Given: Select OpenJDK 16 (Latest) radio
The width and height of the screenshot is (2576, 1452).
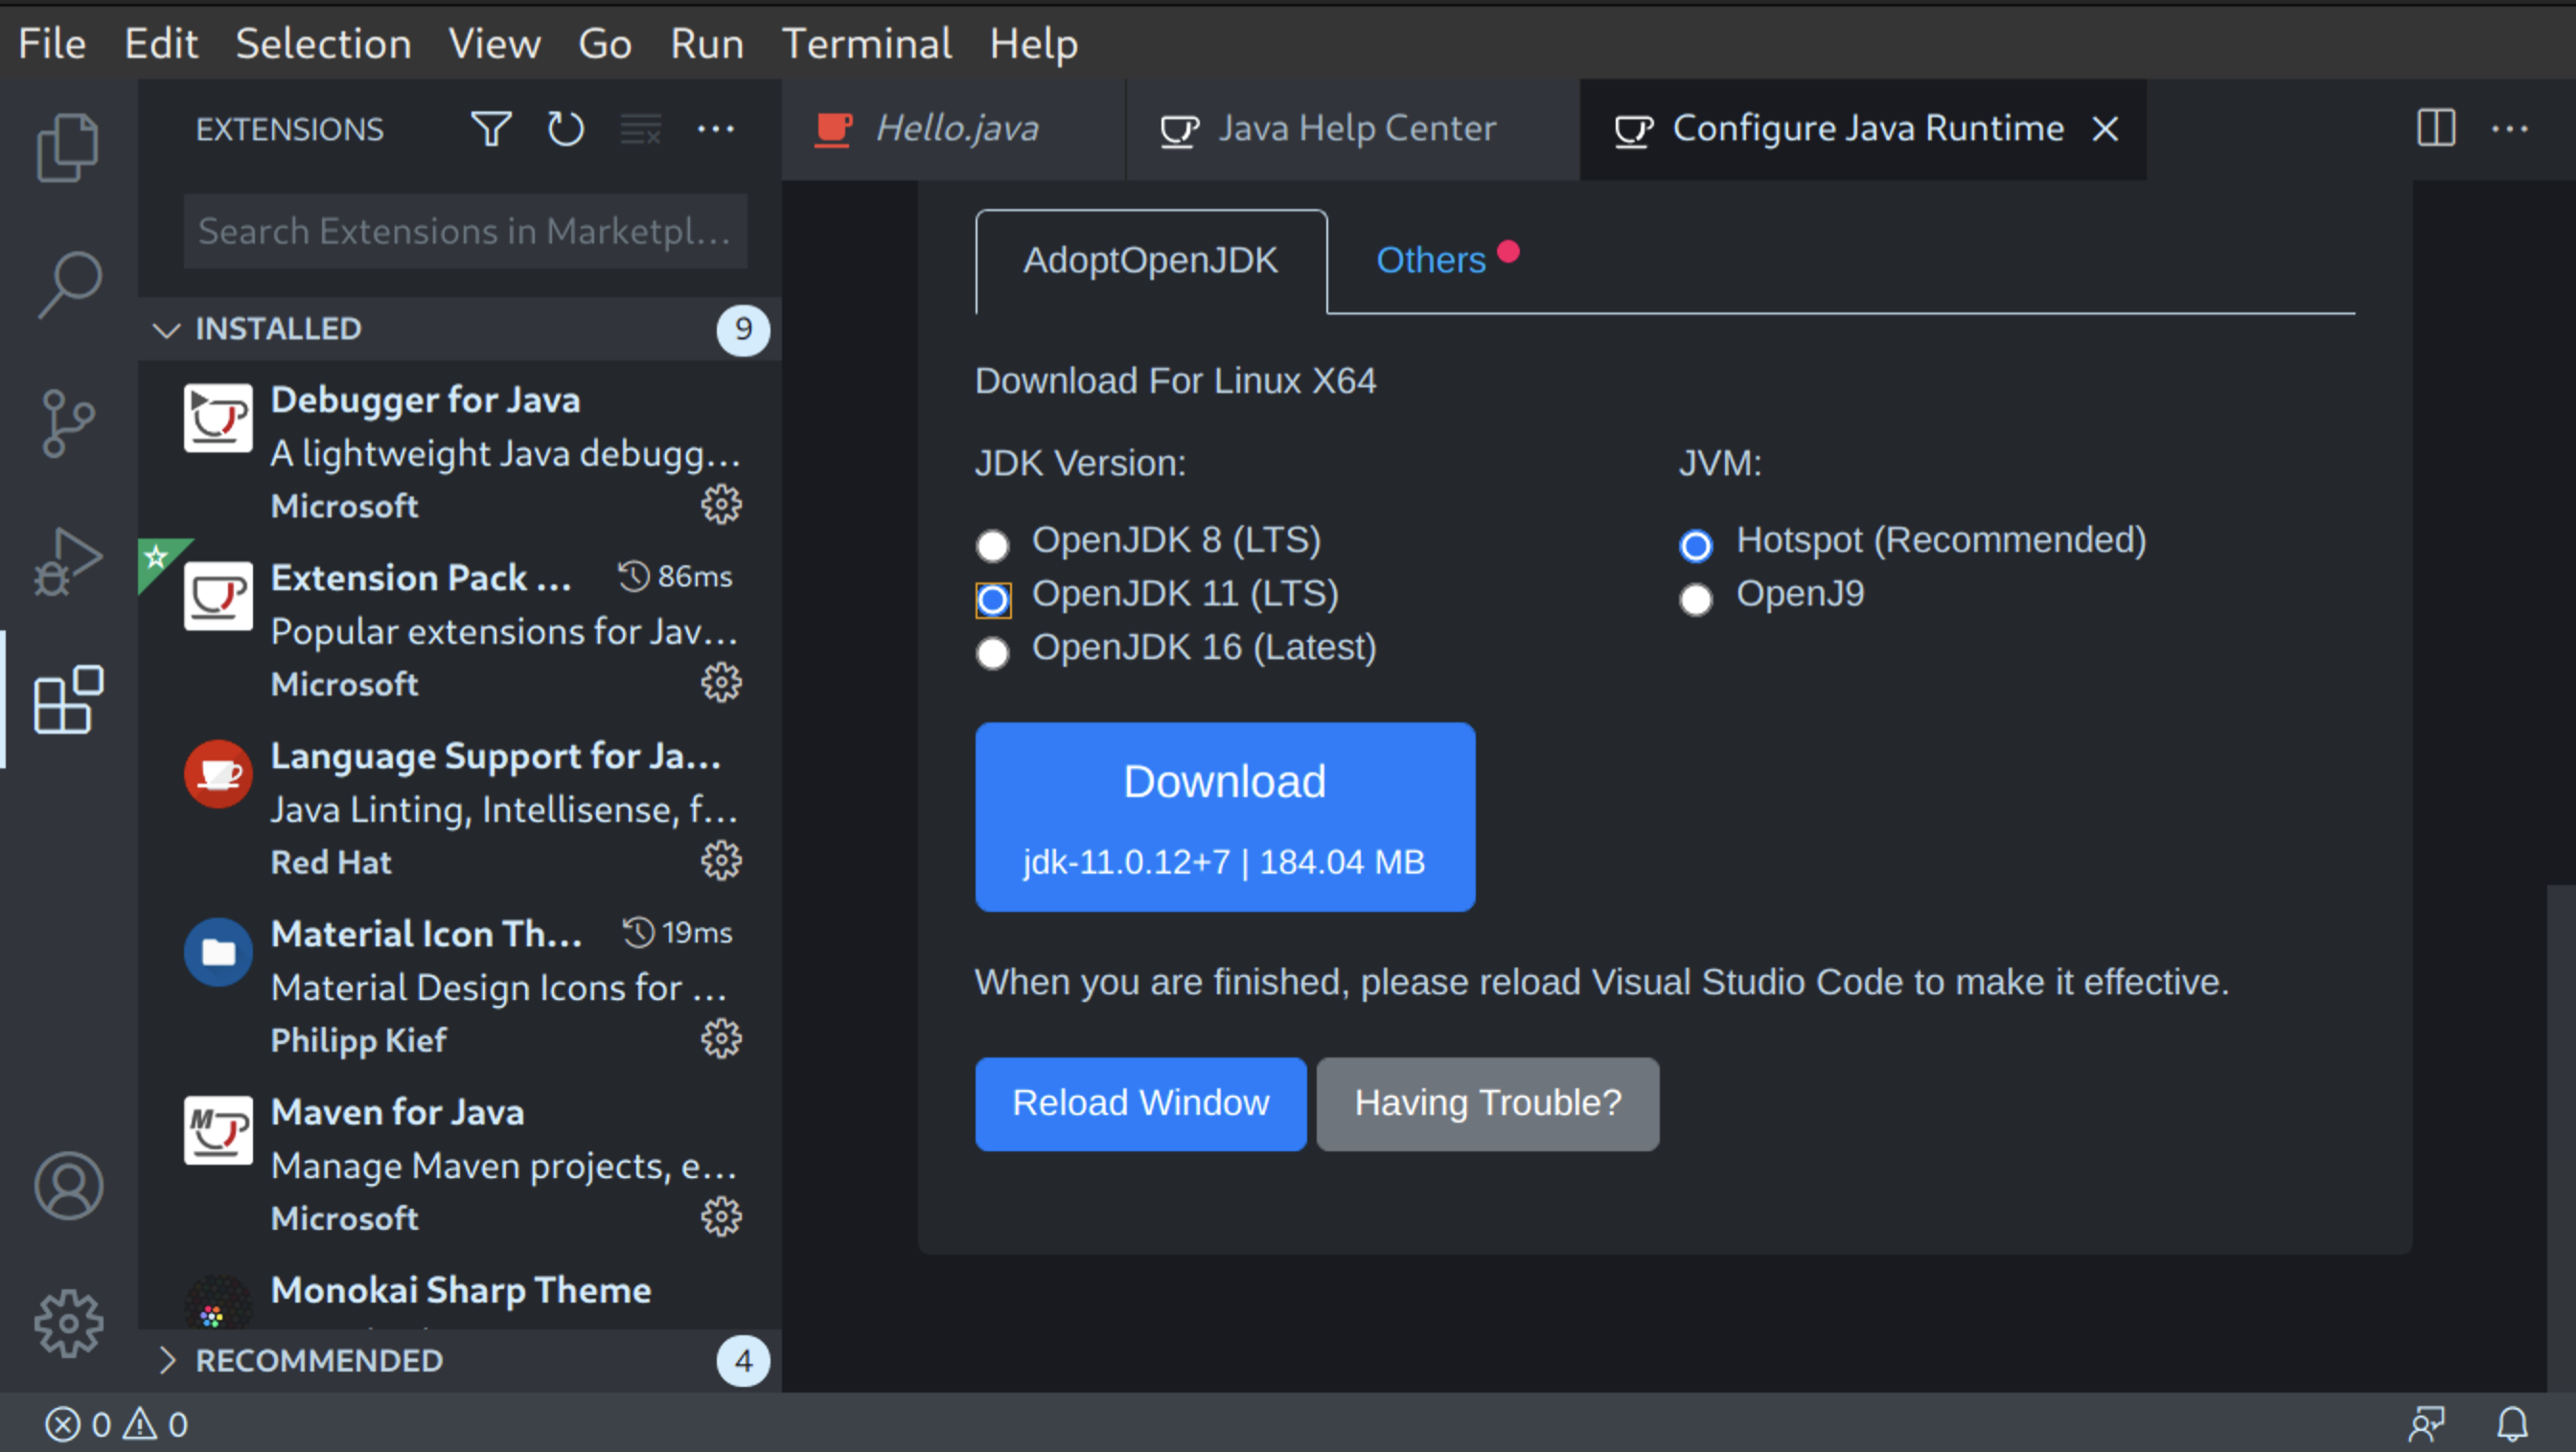Looking at the screenshot, I should pos(992,652).
